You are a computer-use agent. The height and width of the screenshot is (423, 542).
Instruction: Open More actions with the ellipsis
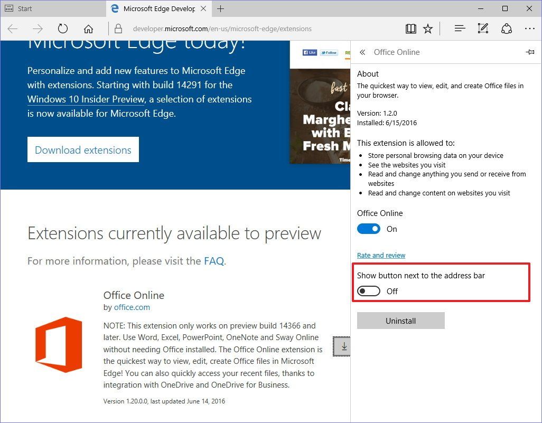(x=529, y=29)
